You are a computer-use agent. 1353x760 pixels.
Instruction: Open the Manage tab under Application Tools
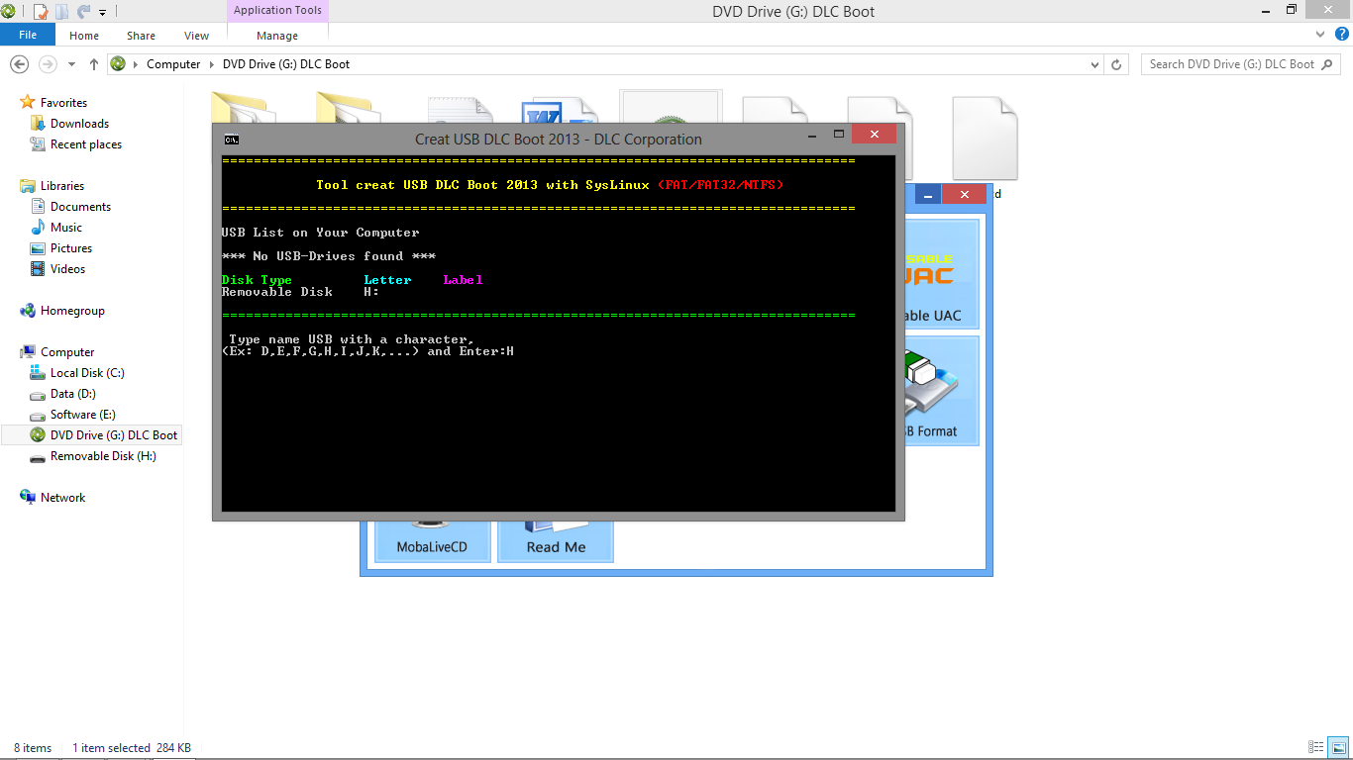click(x=276, y=35)
